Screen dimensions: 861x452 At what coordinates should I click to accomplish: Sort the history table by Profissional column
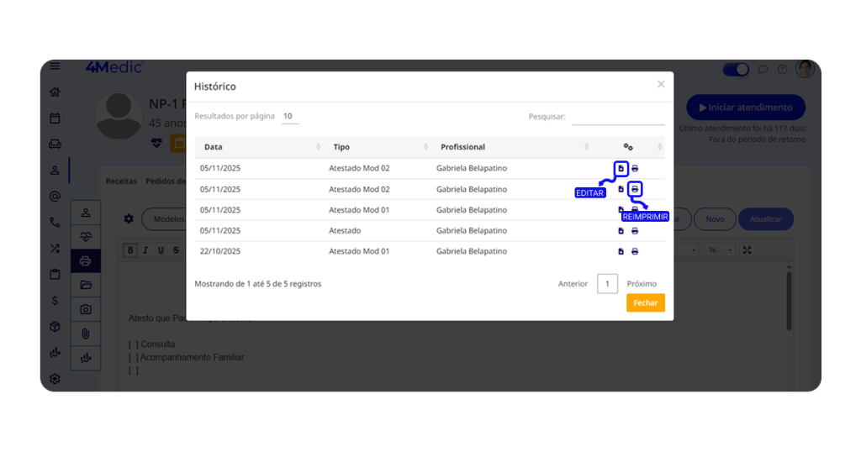pyautogui.click(x=513, y=147)
